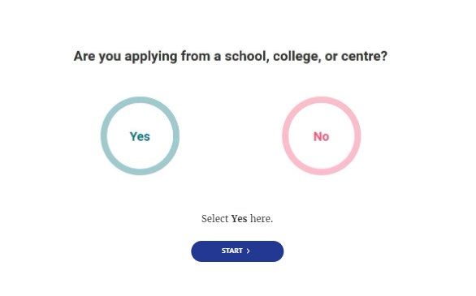Click the white 'START' label text

232,251
